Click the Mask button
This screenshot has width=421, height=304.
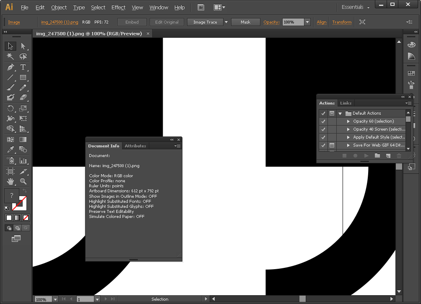click(245, 22)
